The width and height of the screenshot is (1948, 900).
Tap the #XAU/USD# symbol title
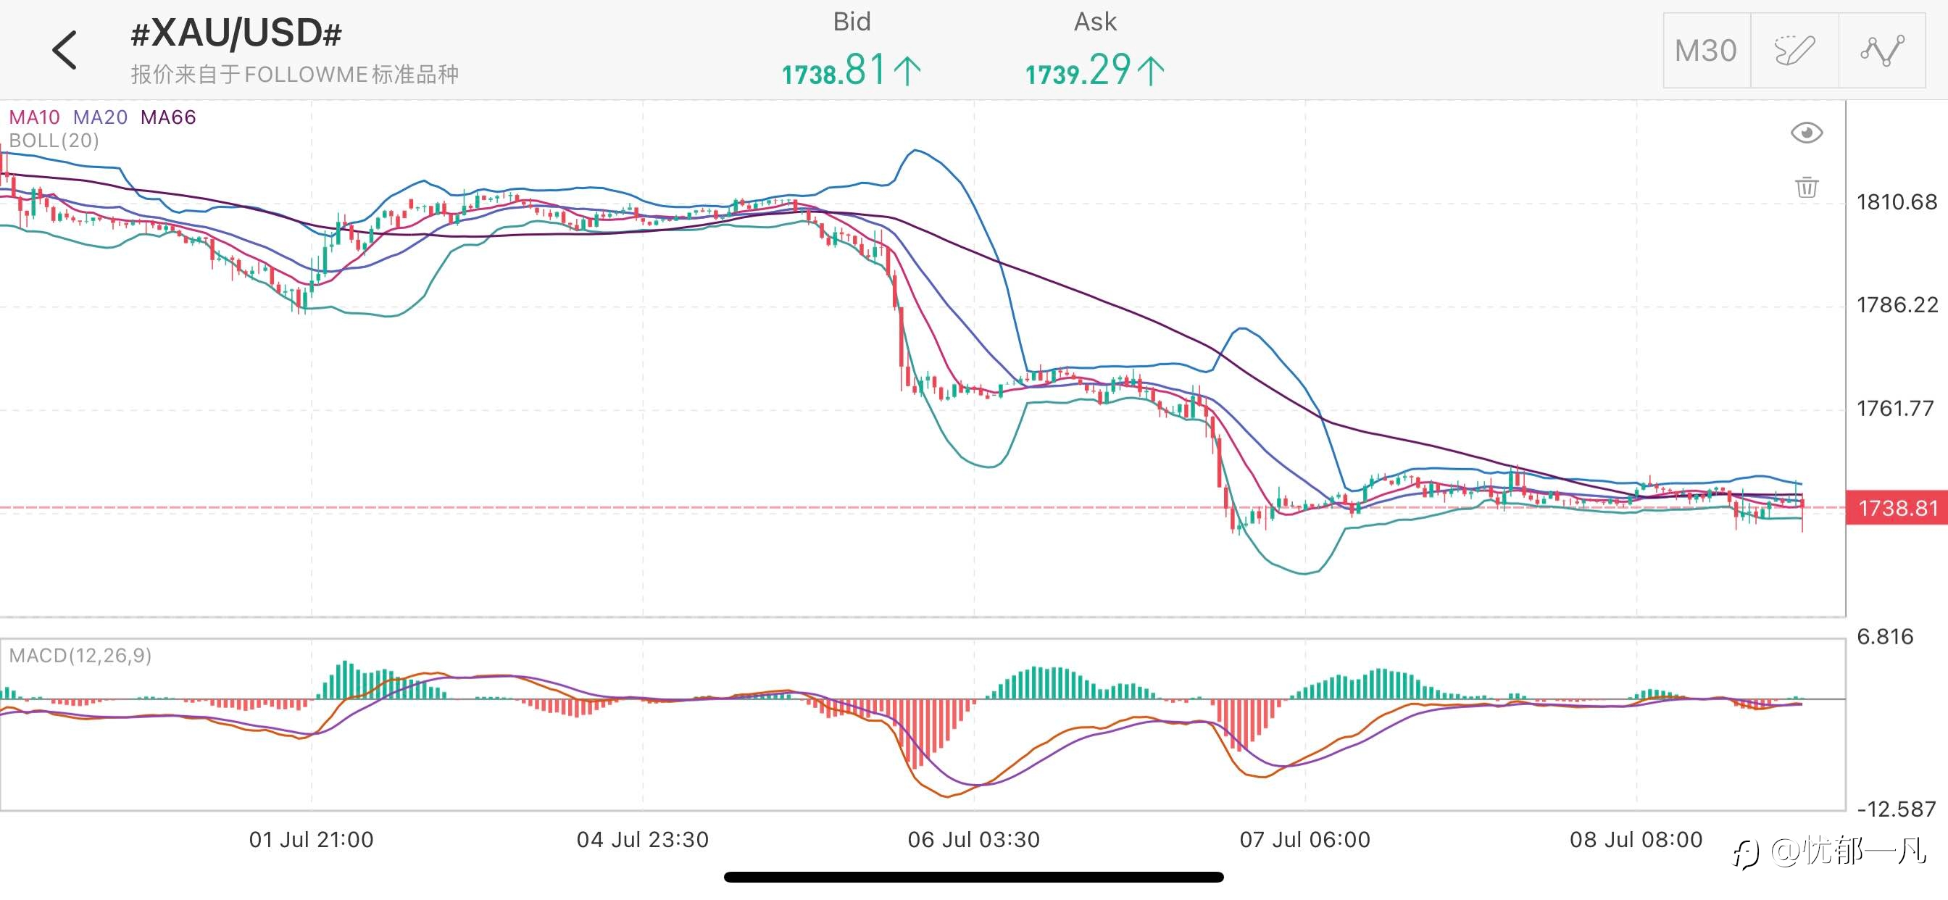click(x=237, y=33)
